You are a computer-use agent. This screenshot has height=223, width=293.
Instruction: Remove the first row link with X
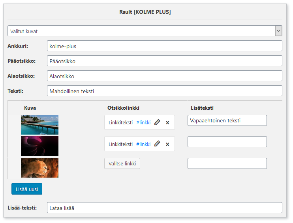167,123
